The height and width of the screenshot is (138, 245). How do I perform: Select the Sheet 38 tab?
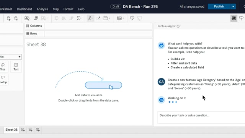coord(11,130)
